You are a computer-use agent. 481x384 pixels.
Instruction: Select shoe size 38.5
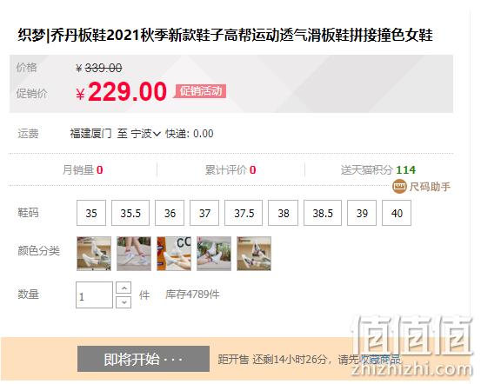pyautogui.click(x=323, y=213)
